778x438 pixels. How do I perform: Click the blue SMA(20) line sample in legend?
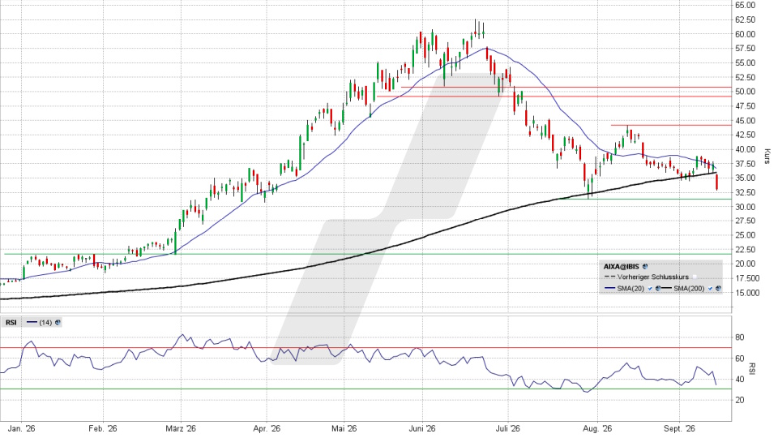point(609,288)
